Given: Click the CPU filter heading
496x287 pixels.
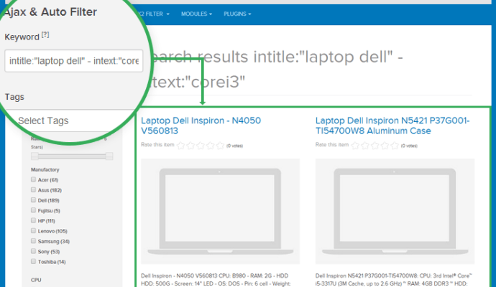Looking at the screenshot, I should click(36, 280).
